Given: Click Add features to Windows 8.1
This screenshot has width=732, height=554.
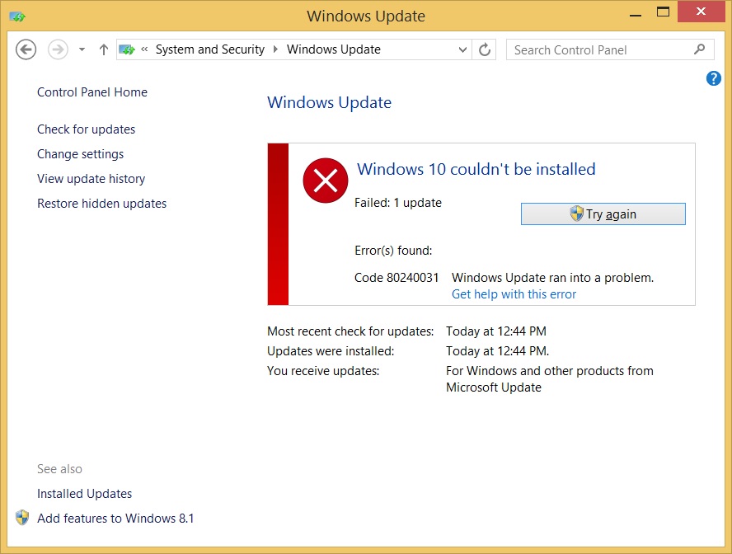Looking at the screenshot, I should (x=115, y=519).
